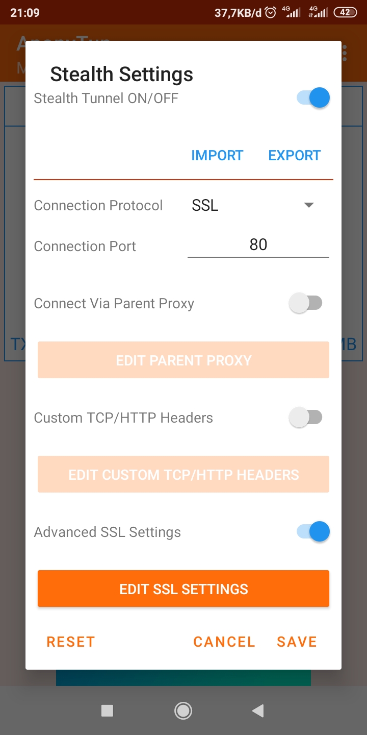Tap IMPORT to load stealth settings
The height and width of the screenshot is (735, 367).
[217, 155]
